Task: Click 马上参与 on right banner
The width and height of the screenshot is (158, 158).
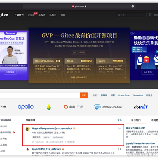Action: [148, 72]
